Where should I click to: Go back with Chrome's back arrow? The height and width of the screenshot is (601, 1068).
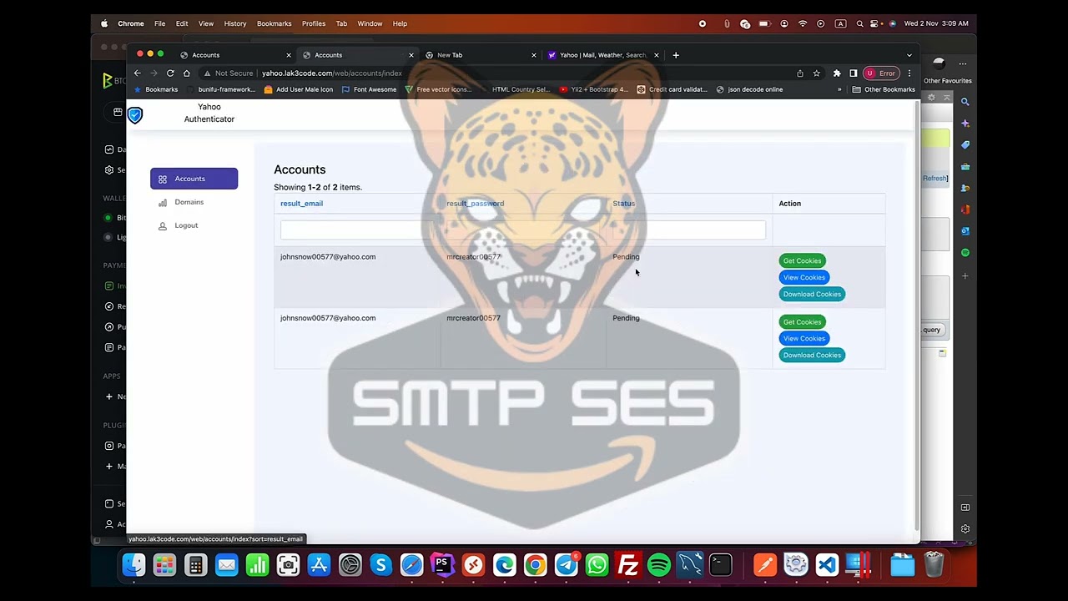(x=138, y=73)
